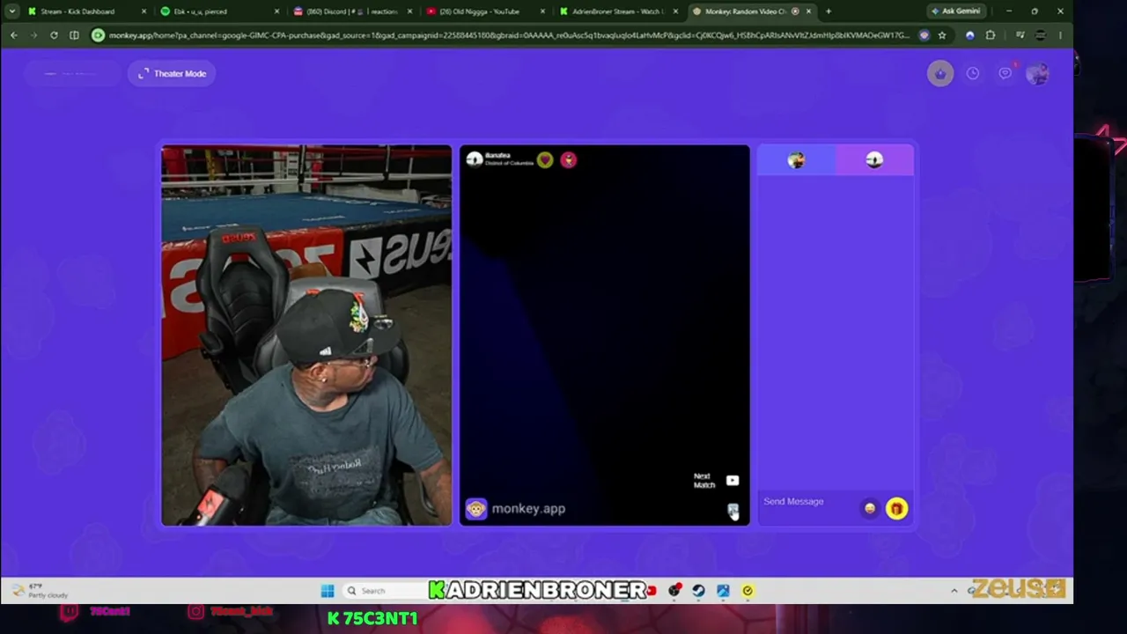This screenshot has height=634, width=1127.
Task: Show hidden system tray icons
Action: (x=954, y=591)
